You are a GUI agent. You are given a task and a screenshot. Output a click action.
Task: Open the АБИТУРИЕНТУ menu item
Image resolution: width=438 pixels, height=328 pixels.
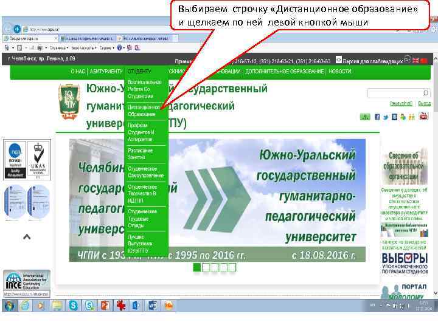[x=106, y=72]
